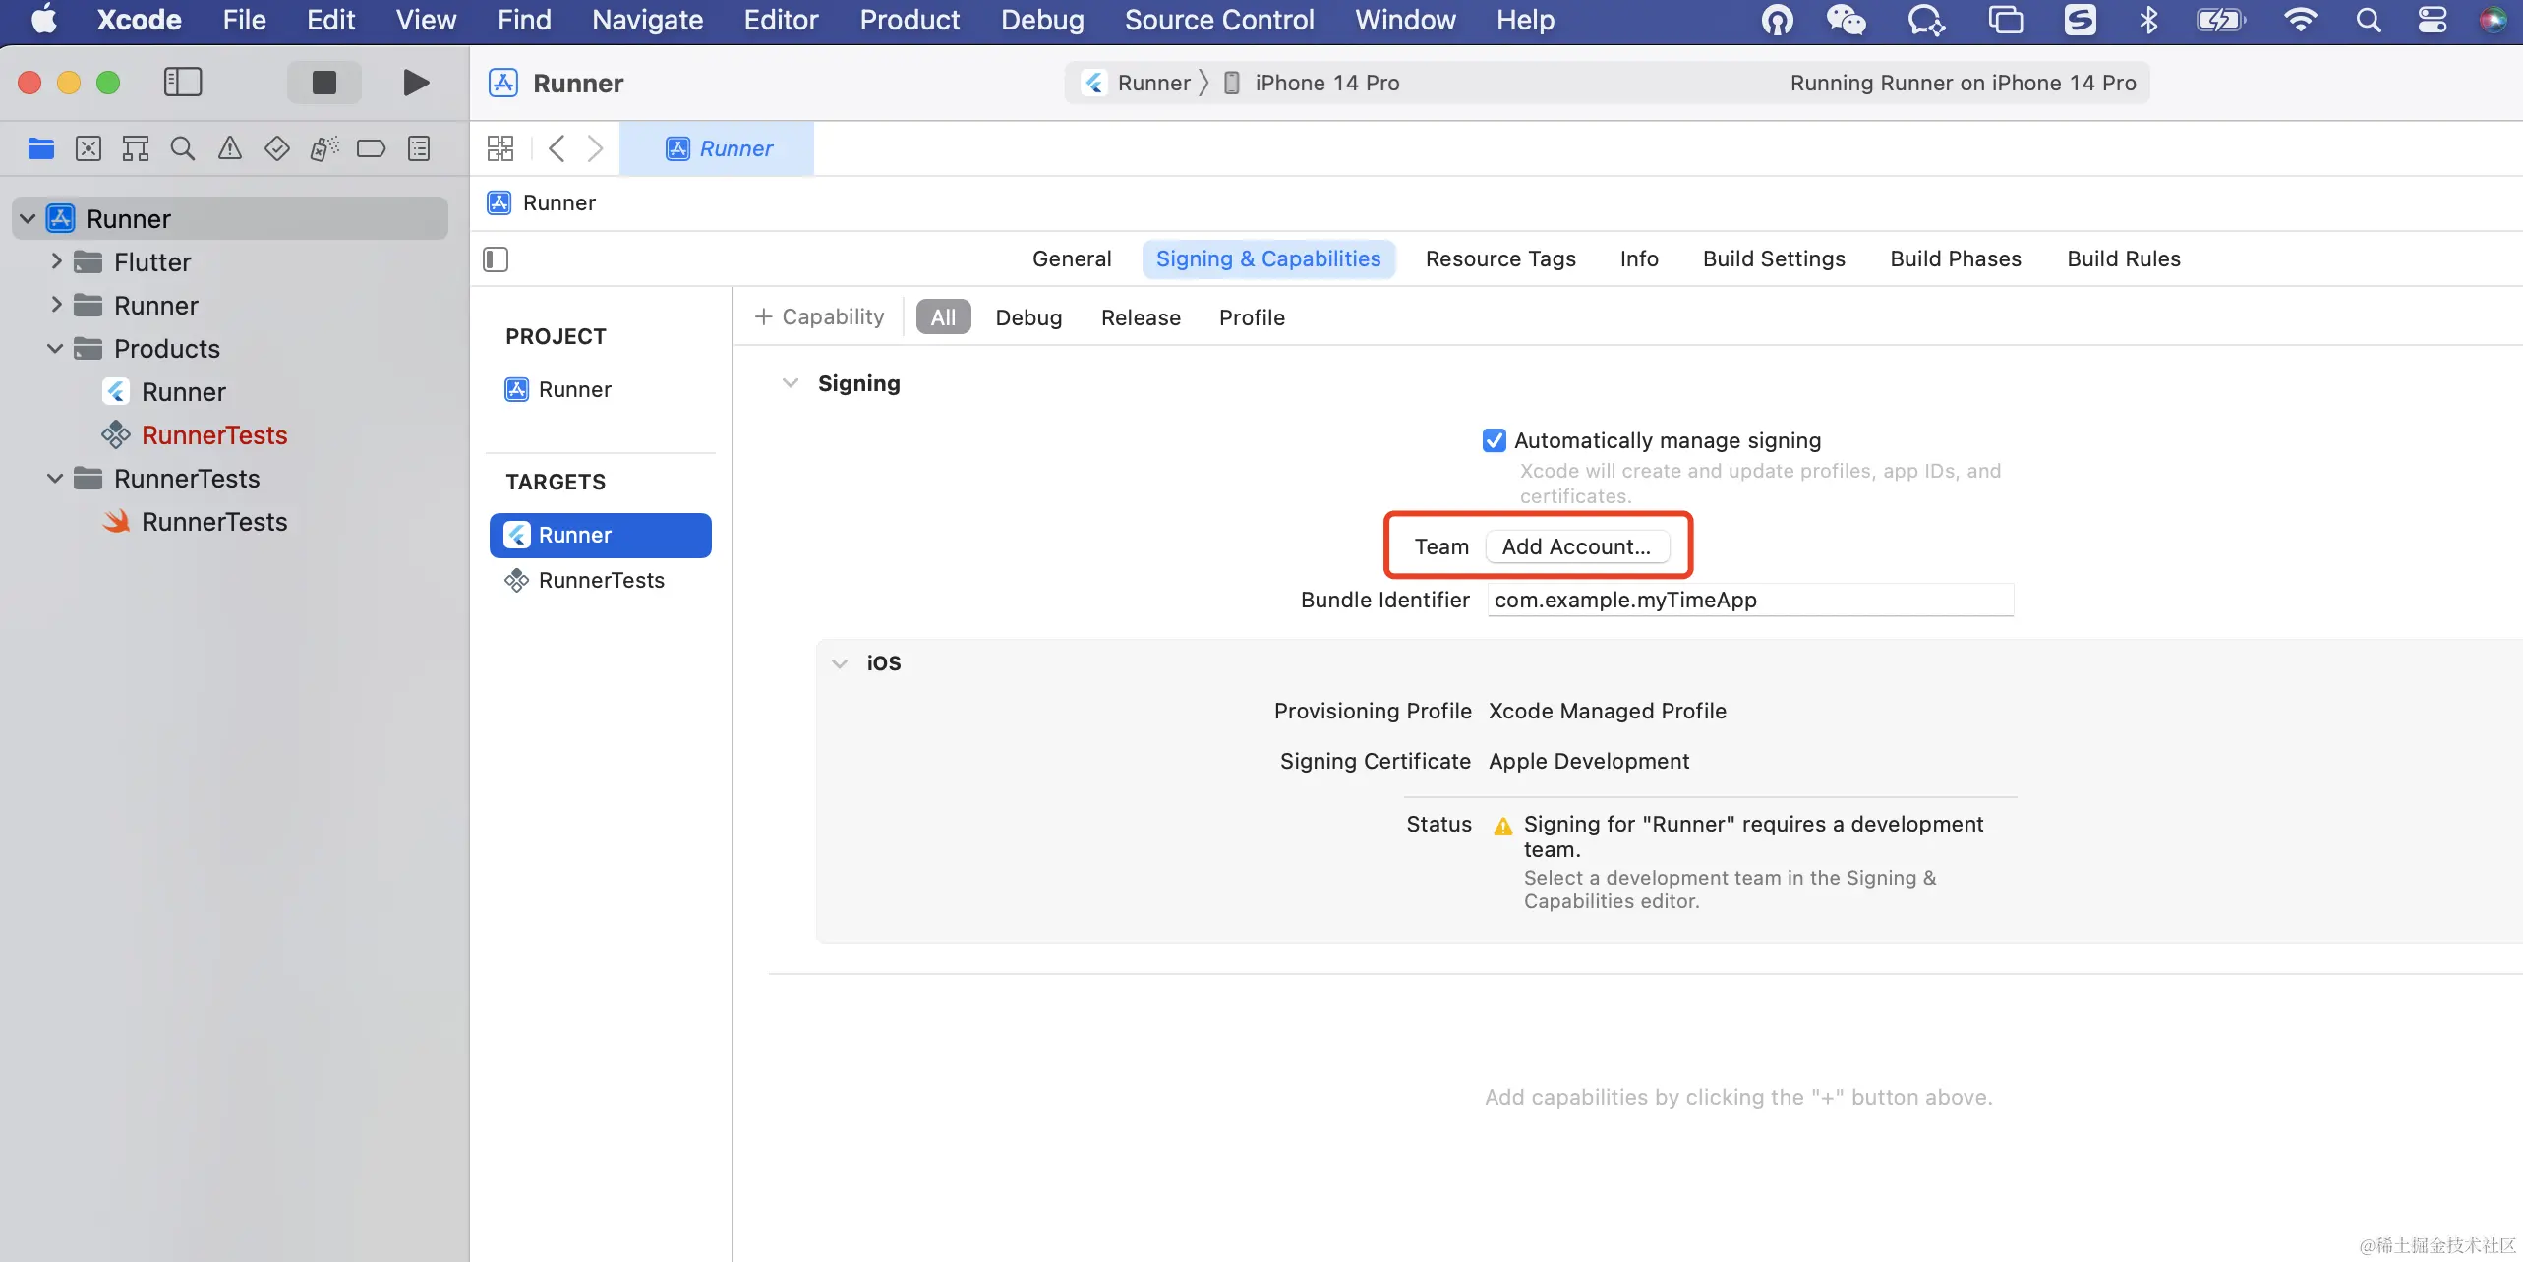Click the Bundle Identifier text field

(1749, 600)
